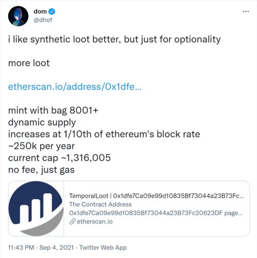Click the tweet timestamp 11:43 PM
This screenshot has width=257, height=258.
(x=21, y=248)
